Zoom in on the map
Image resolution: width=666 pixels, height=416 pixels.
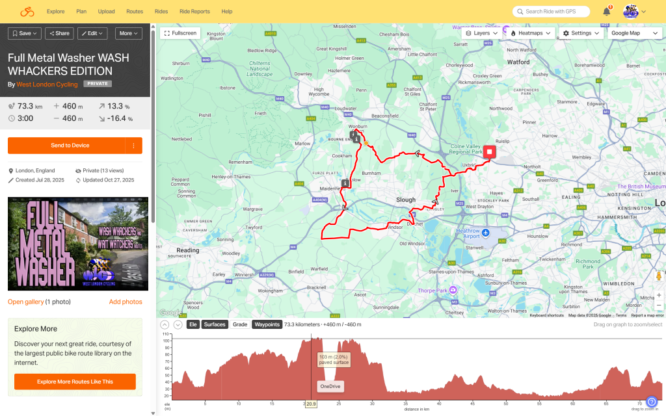point(658,294)
